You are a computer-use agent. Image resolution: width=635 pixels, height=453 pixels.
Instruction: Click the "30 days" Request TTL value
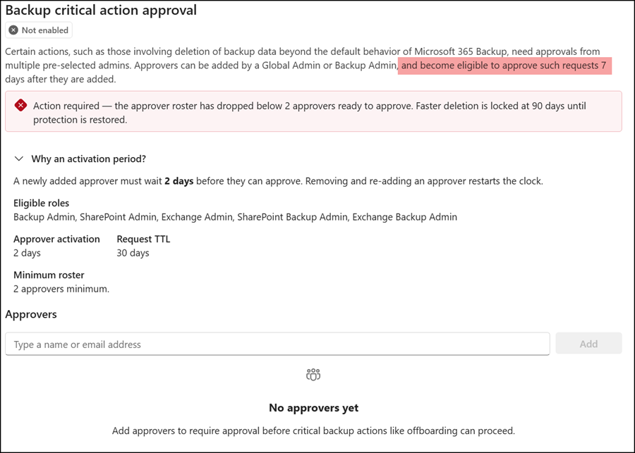tap(133, 253)
